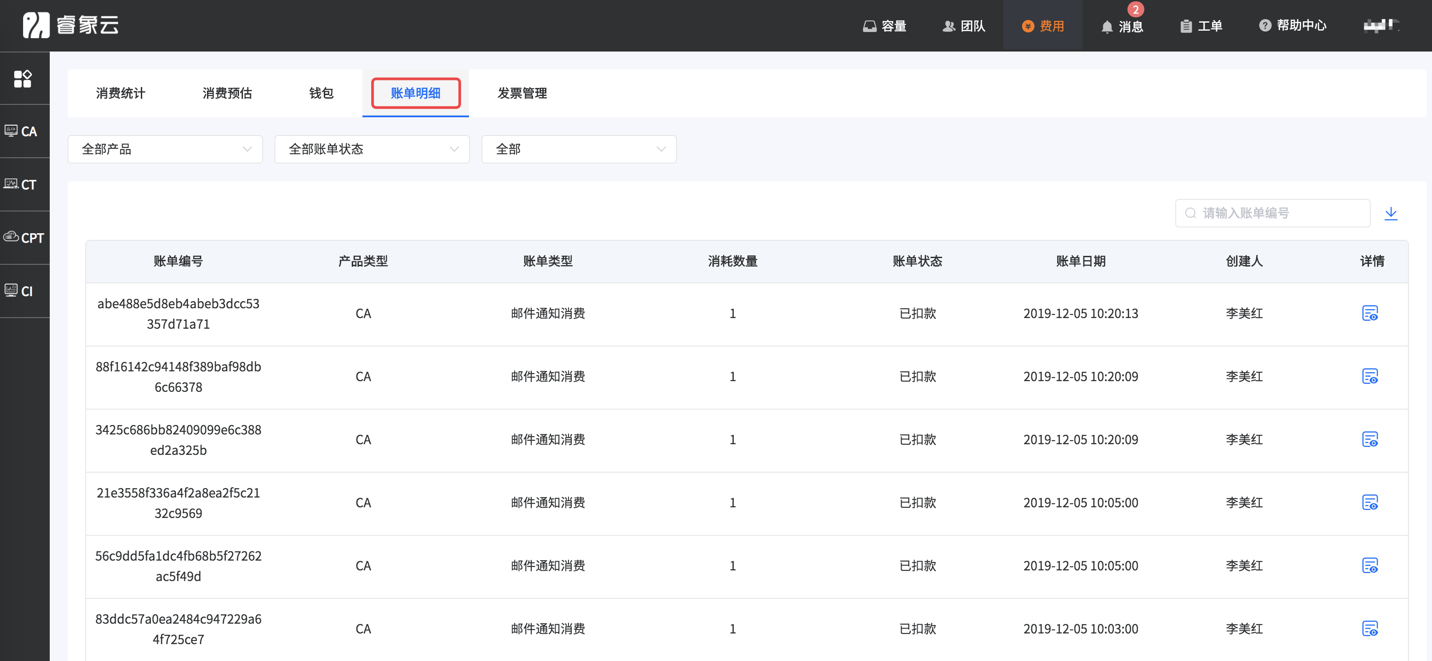Viewport: 1432px width, 661px height.
Task: Expand the 全部 filter dropdown
Action: pyautogui.click(x=579, y=149)
